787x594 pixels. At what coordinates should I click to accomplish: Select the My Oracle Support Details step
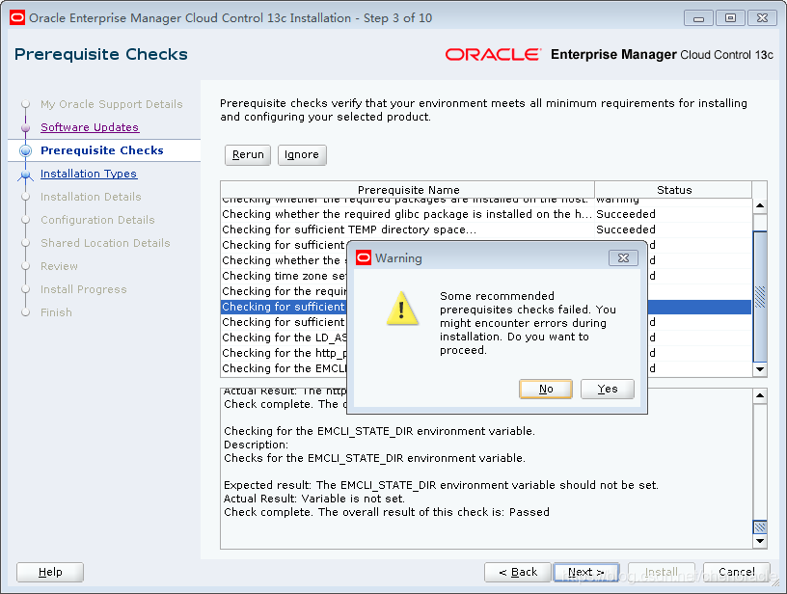[x=112, y=104]
